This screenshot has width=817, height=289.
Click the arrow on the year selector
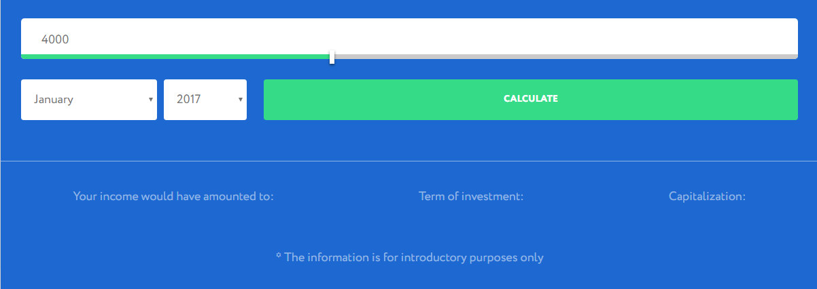241,100
